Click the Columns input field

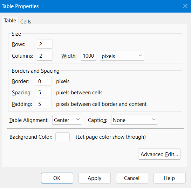45,56
